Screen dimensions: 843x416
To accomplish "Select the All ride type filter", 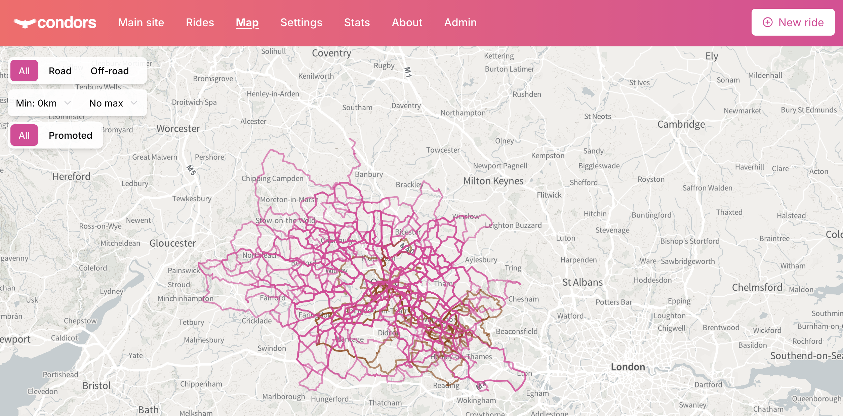I will click(x=24, y=71).
